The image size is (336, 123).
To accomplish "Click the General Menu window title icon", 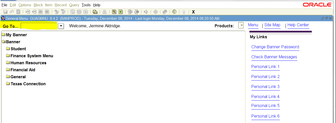I will [x=3, y=18].
